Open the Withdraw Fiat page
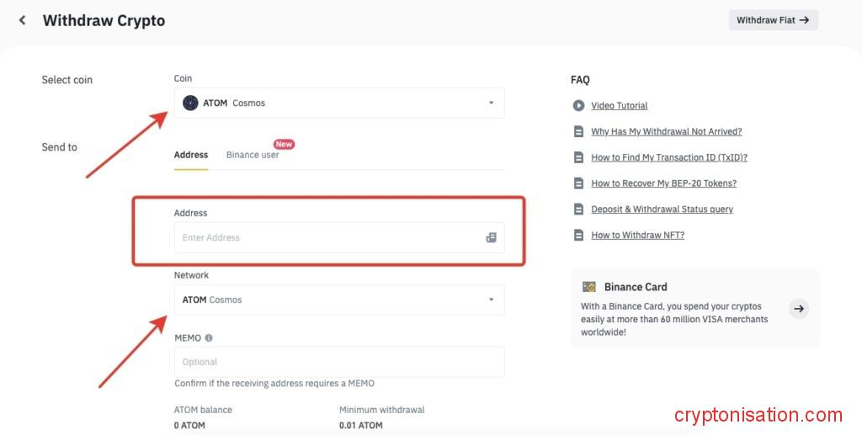The width and height of the screenshot is (862, 435). [x=774, y=20]
